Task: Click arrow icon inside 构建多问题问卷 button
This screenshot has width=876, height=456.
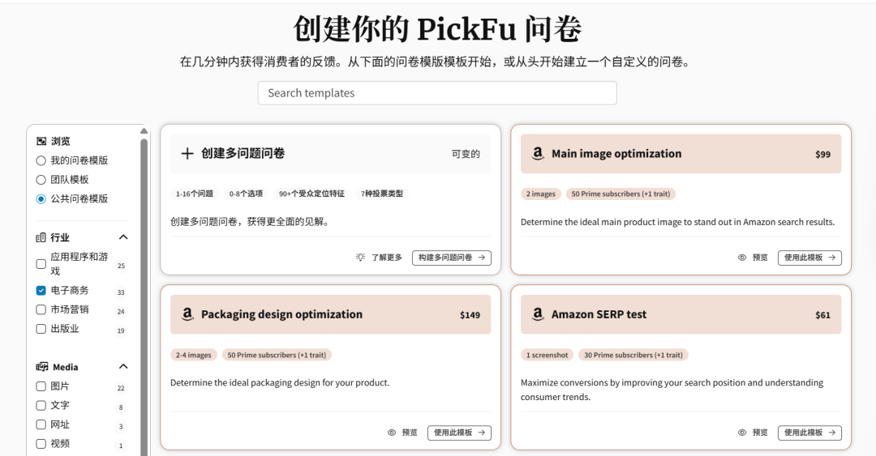Action: coord(482,258)
